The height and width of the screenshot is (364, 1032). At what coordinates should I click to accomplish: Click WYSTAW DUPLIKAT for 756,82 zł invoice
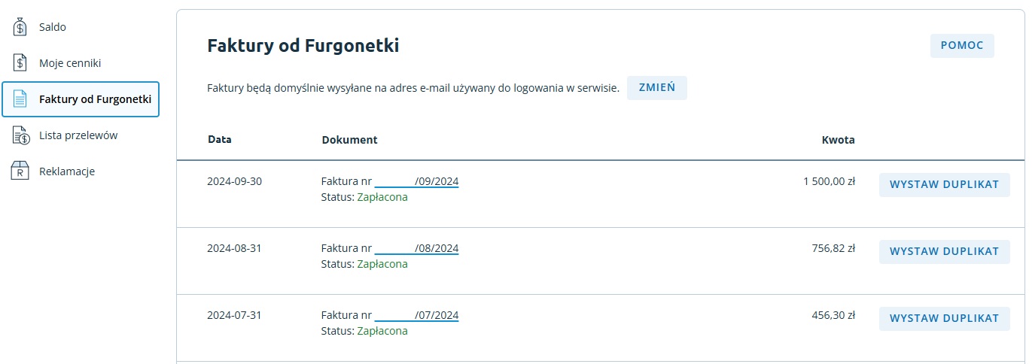click(944, 251)
